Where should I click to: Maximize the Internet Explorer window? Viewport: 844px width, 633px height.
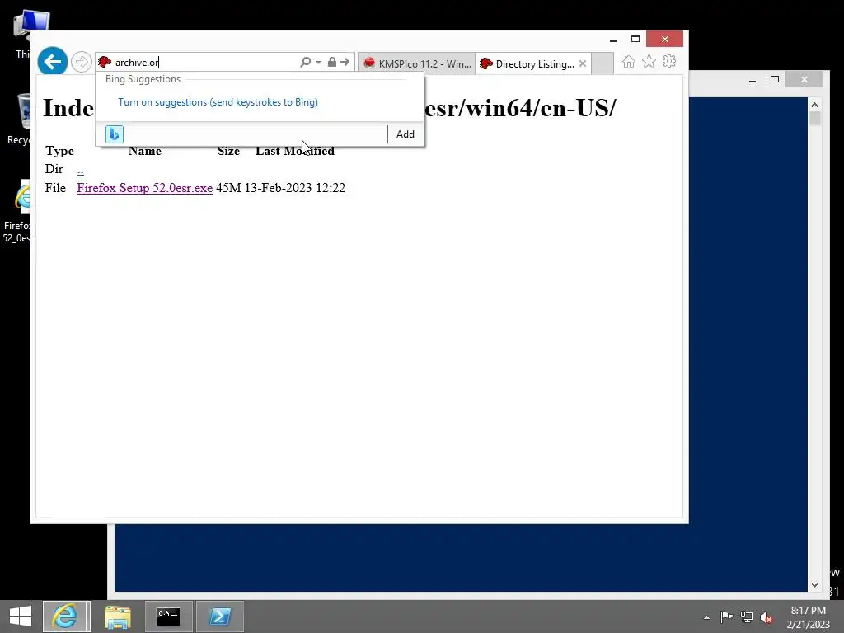coord(635,40)
